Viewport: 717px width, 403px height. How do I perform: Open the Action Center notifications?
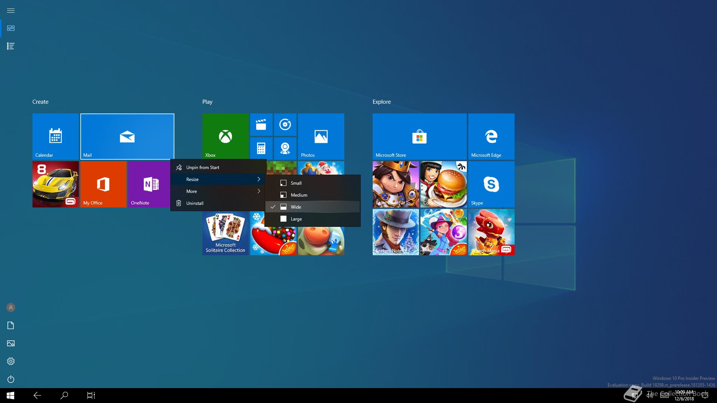[x=705, y=396]
